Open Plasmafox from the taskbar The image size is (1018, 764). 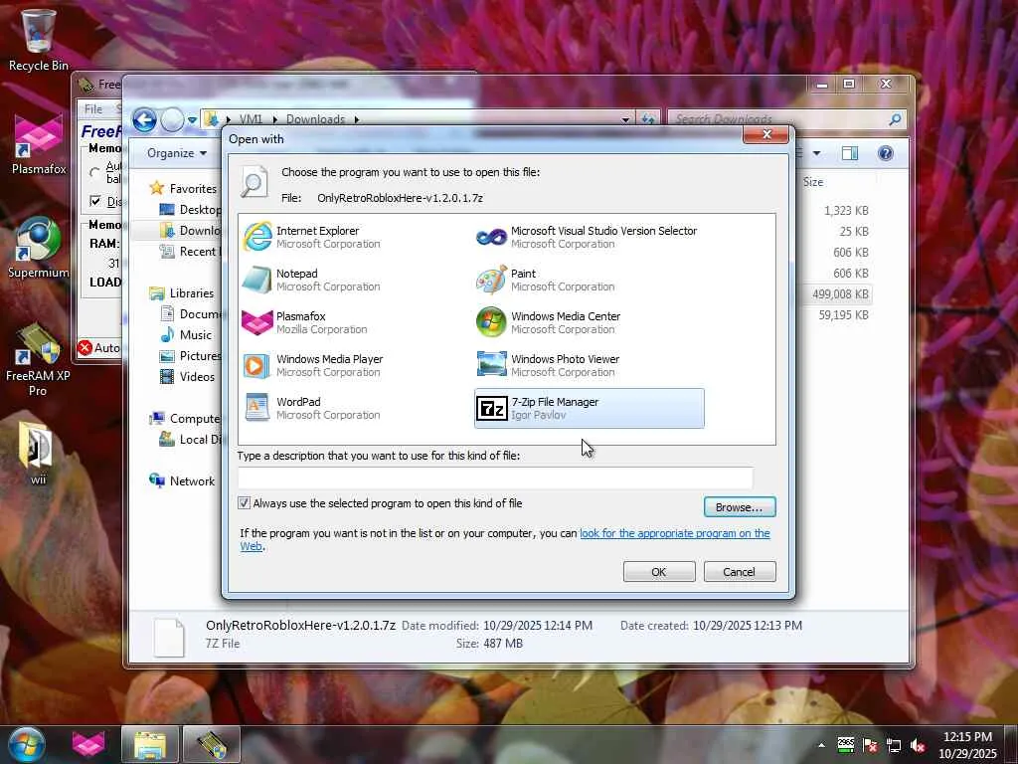pyautogui.click(x=88, y=744)
